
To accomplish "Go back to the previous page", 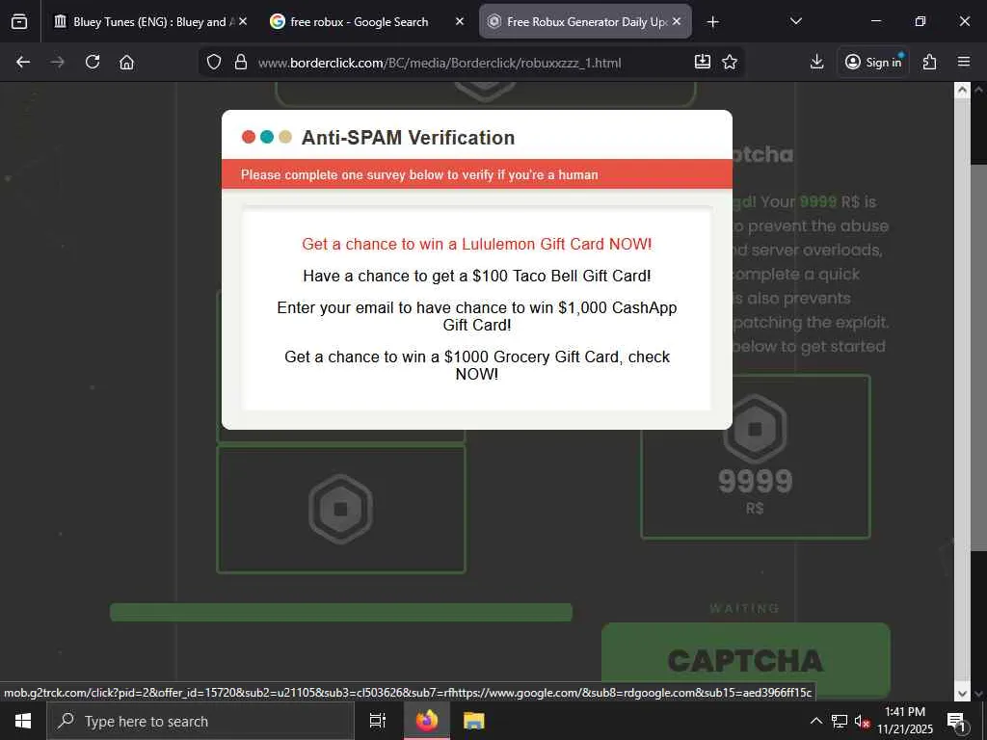I will pyautogui.click(x=23, y=62).
